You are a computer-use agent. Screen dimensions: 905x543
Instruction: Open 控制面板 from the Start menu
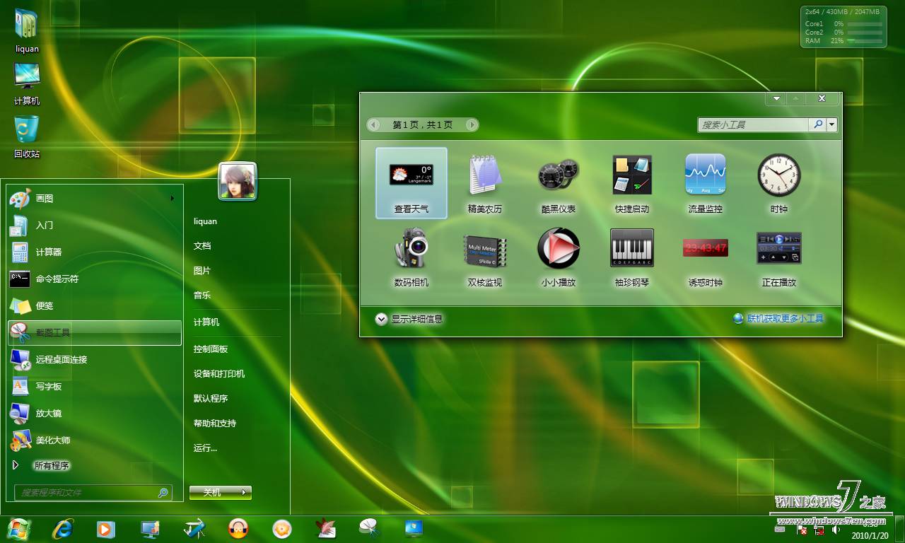pos(211,349)
